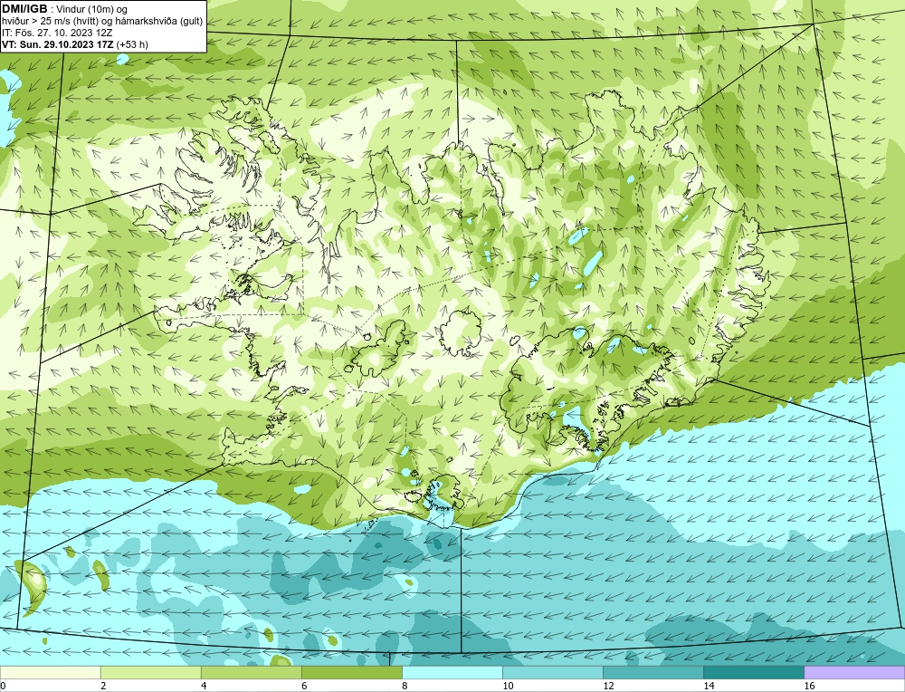The height and width of the screenshot is (692, 905).
Task: Click the "(+53 h)" forecast offset text
Action: coord(132,44)
